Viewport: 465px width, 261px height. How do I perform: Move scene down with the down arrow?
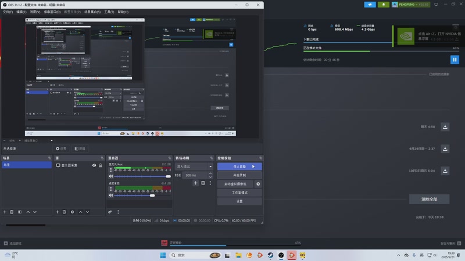(x=35, y=212)
